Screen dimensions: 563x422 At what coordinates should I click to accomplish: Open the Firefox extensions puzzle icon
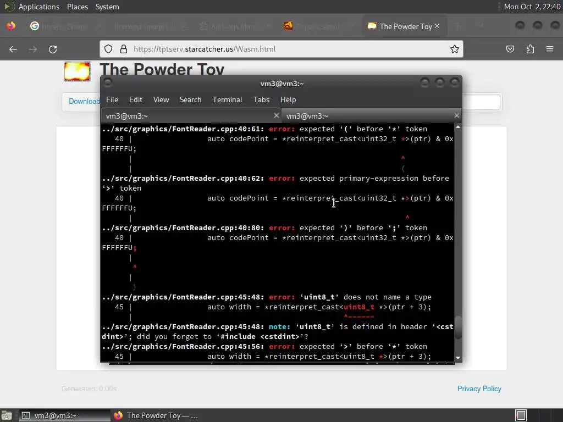(x=530, y=49)
